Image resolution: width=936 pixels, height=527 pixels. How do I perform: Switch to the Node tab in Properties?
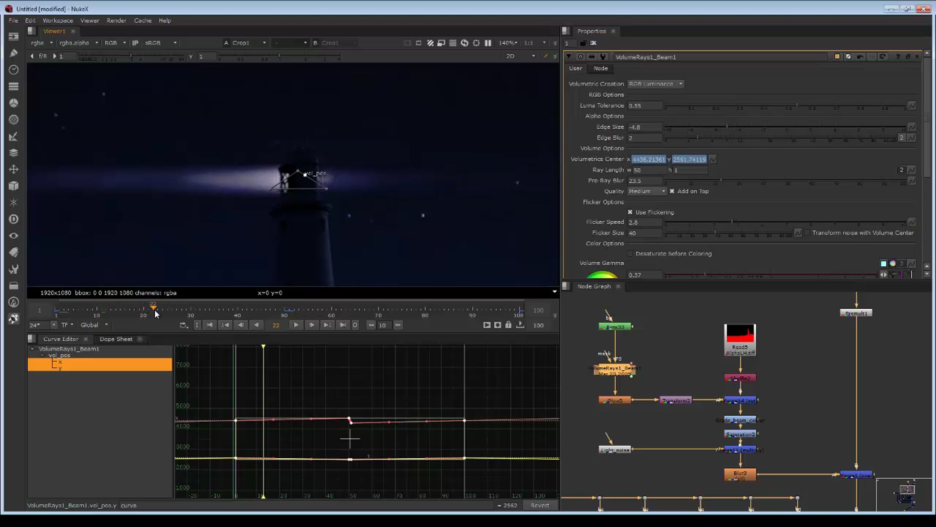[600, 68]
